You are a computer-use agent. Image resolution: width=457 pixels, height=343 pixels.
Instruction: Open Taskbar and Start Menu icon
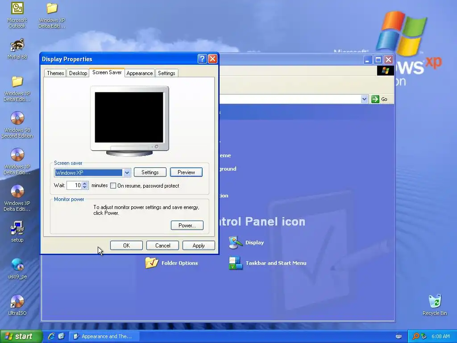(x=268, y=263)
